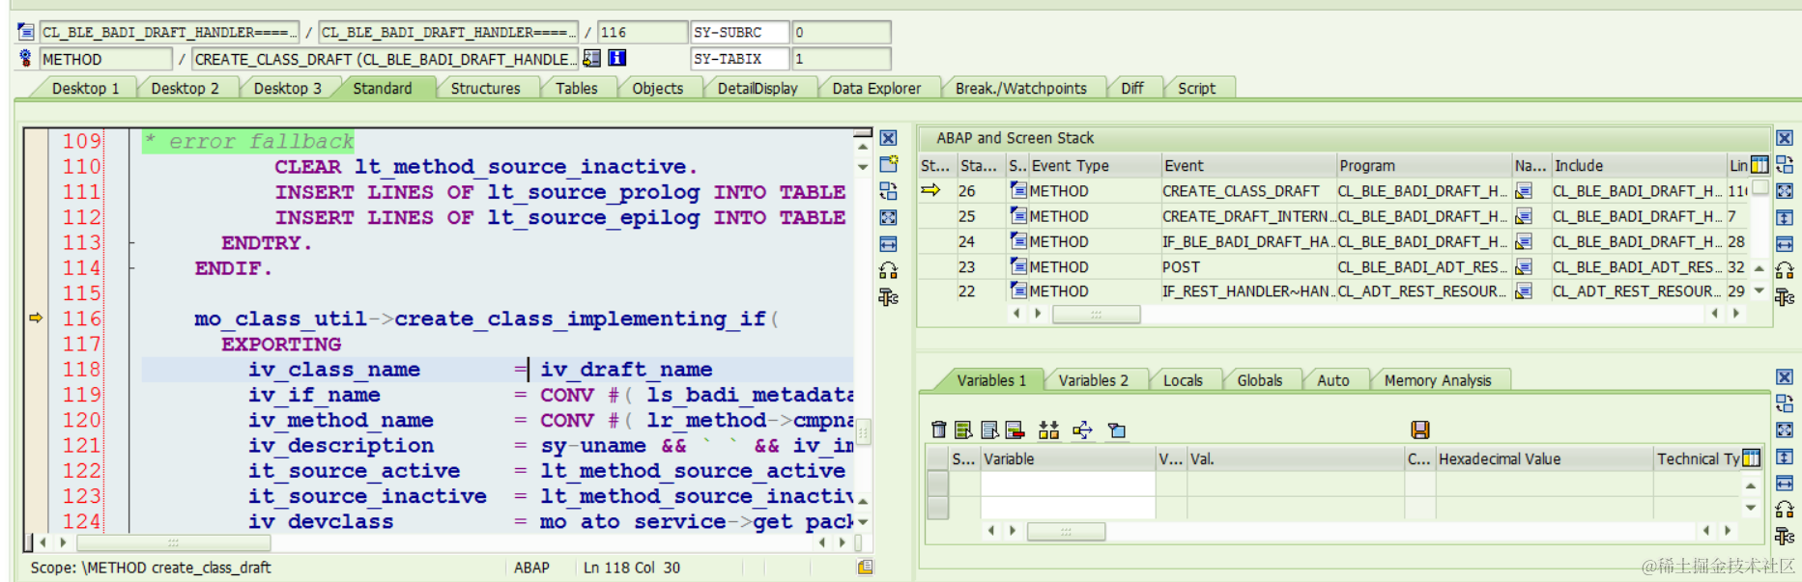Select second row selector in Variables table
The width and height of the screenshot is (1802, 582).
(937, 507)
